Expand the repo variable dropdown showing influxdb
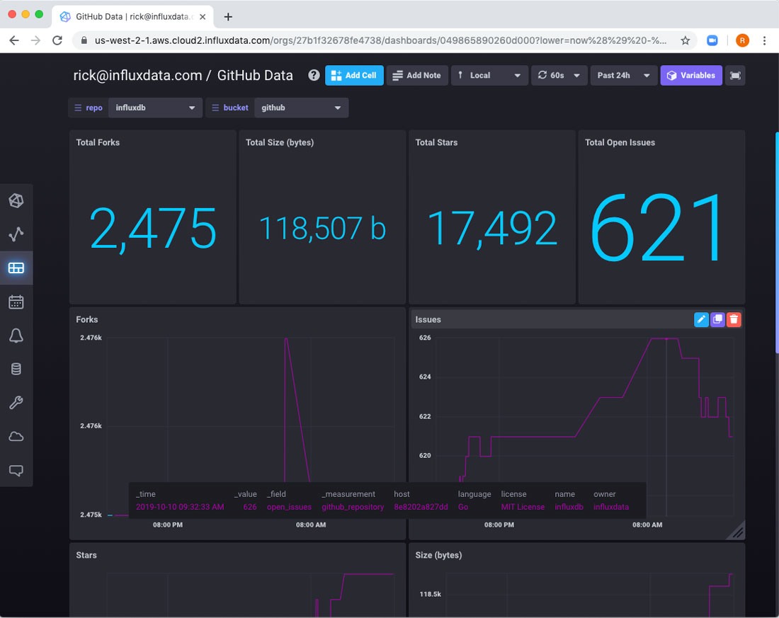 (156, 108)
